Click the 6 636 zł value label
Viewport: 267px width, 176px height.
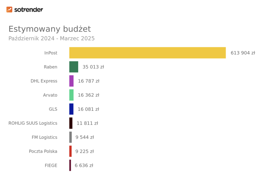point(84,165)
